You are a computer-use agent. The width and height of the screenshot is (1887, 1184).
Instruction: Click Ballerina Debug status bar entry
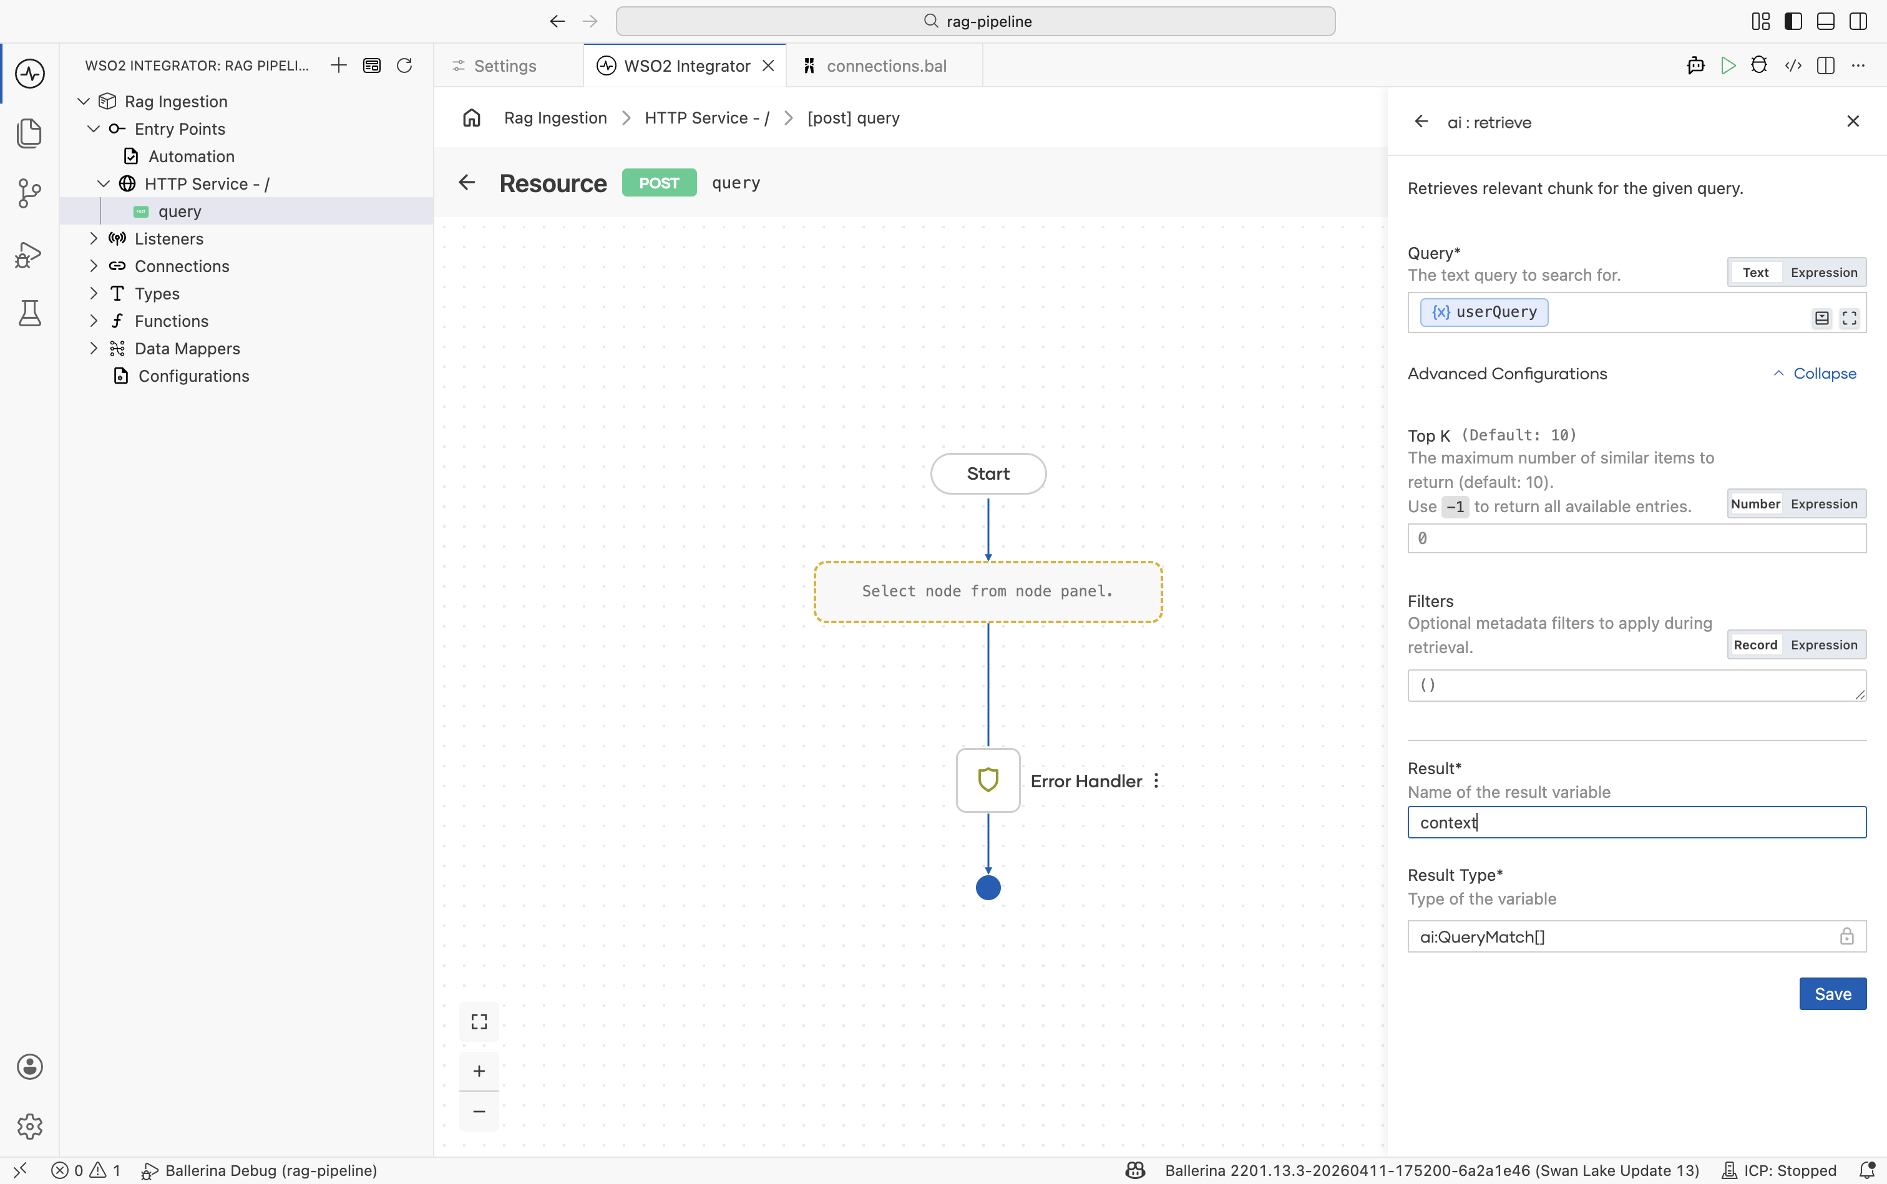coord(260,1170)
